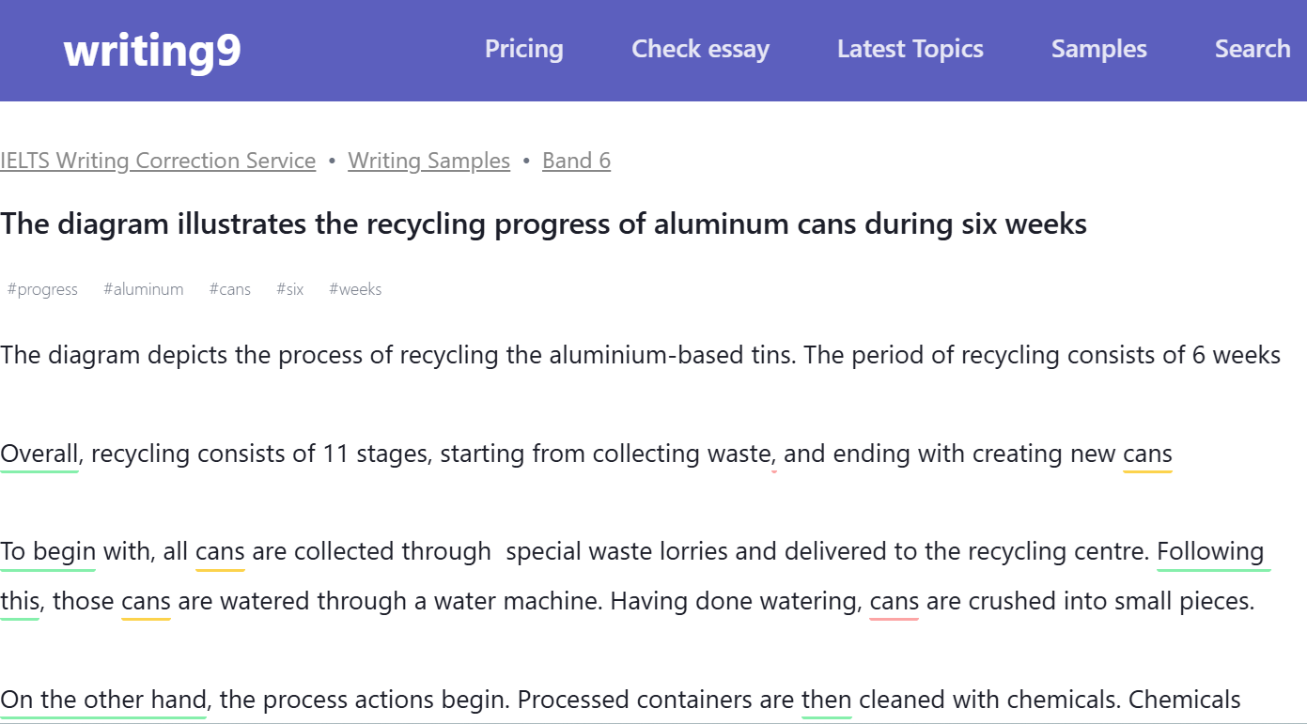Click underlined word Following
This screenshot has height=724, width=1307.
pos(1210,552)
